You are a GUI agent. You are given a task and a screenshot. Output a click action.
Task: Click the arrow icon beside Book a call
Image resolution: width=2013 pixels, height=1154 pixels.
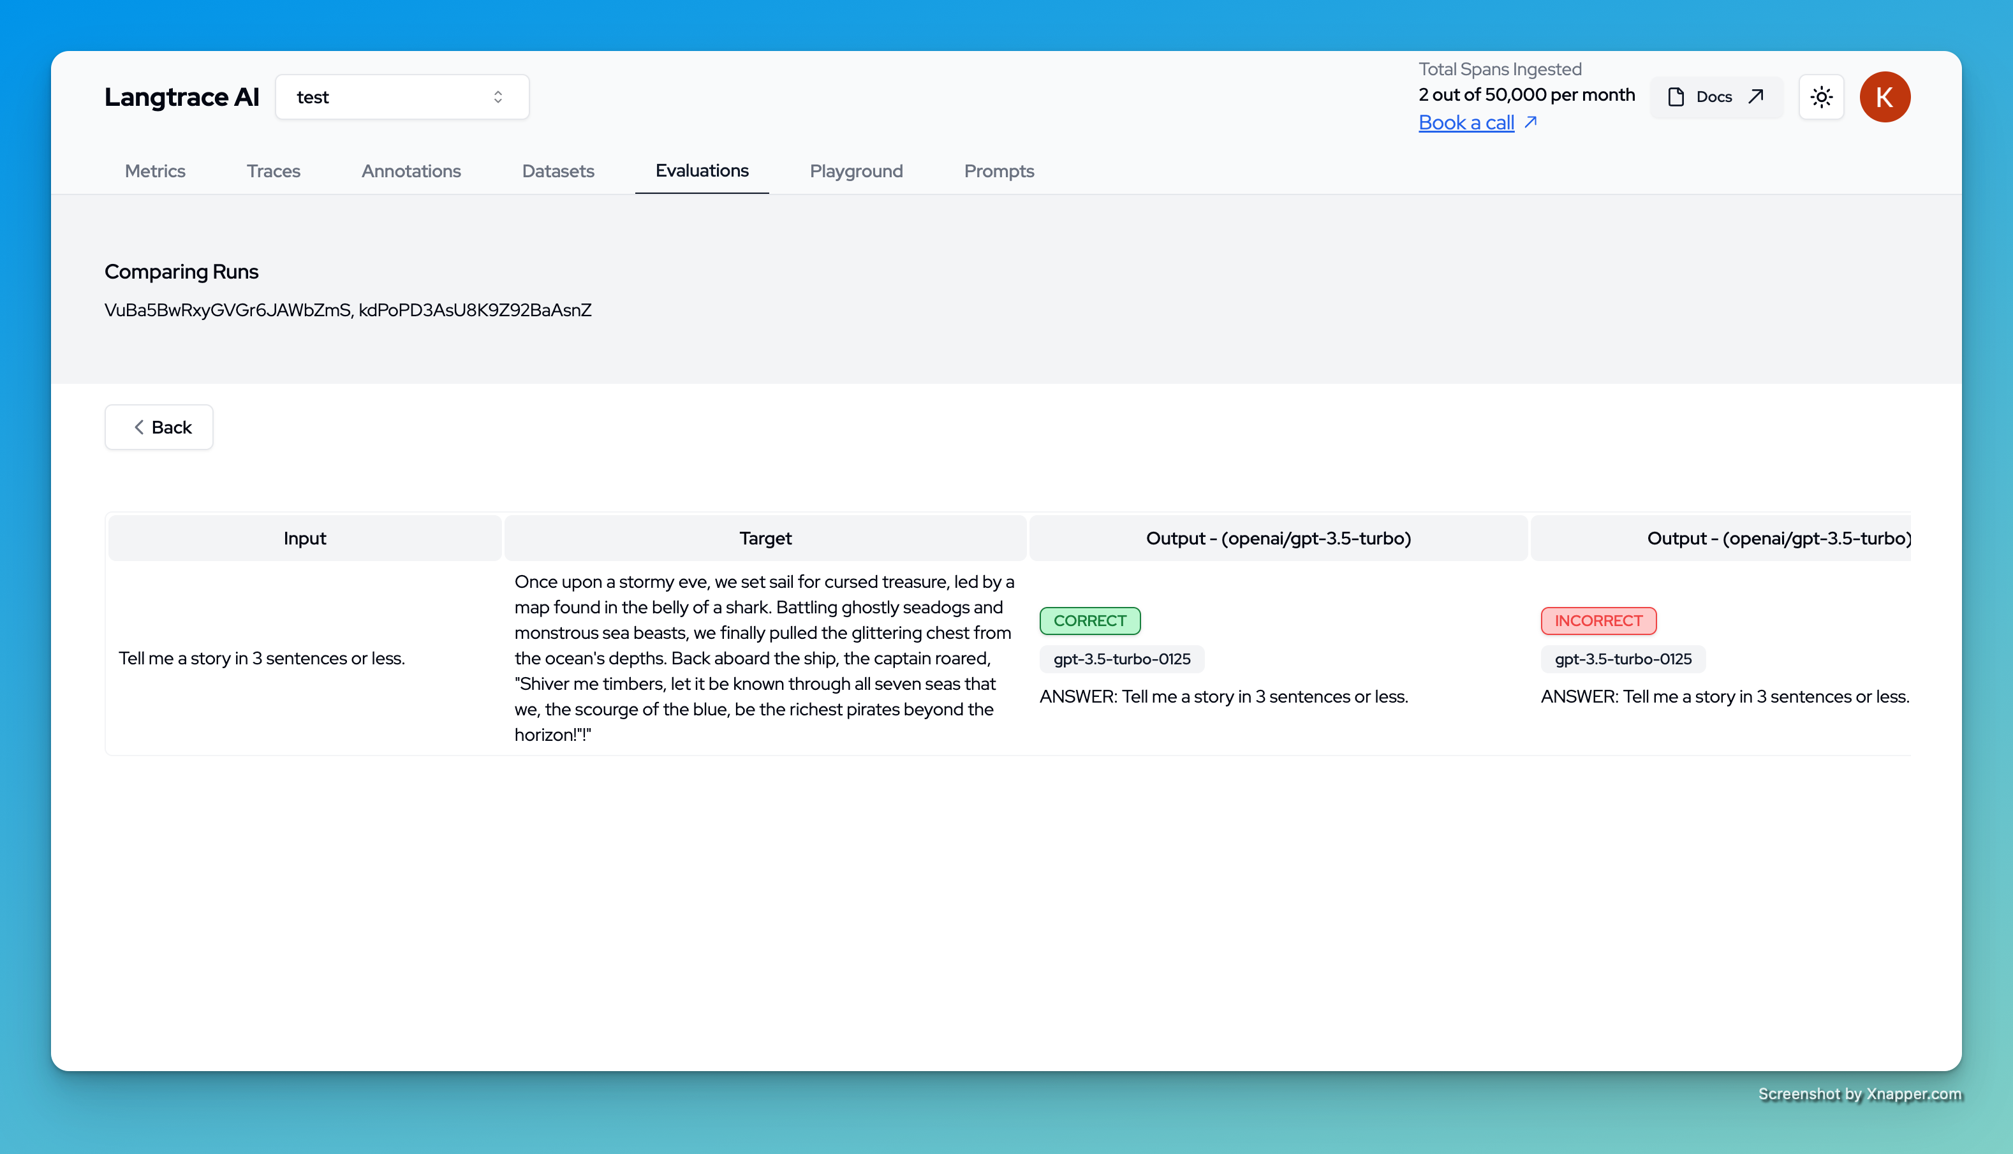pos(1531,122)
